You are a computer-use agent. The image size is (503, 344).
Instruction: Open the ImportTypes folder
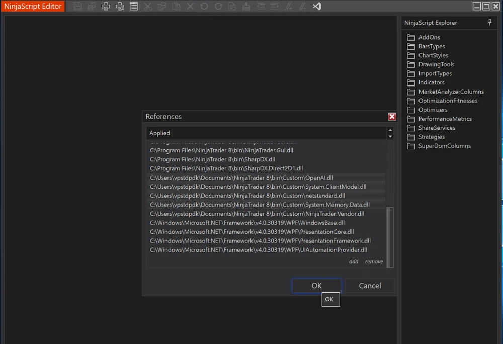(430, 73)
